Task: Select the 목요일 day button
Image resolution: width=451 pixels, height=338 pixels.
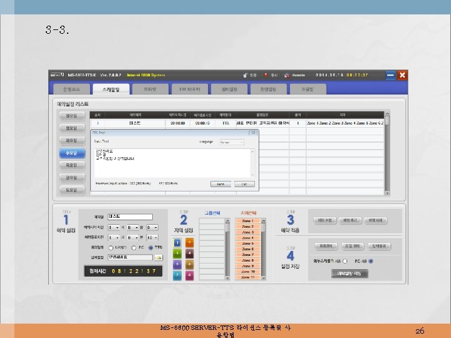Action: [x=72, y=165]
